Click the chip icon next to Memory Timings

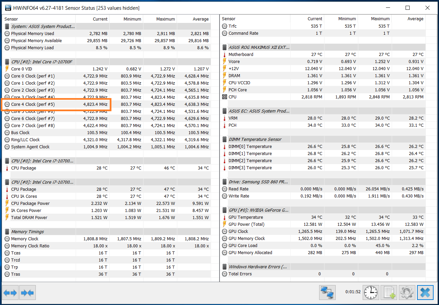(7, 232)
